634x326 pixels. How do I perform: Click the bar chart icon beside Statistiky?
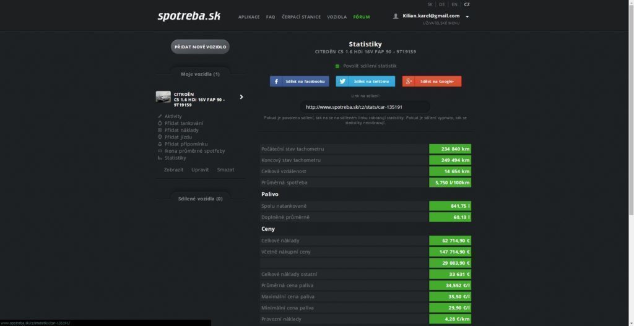click(160, 158)
